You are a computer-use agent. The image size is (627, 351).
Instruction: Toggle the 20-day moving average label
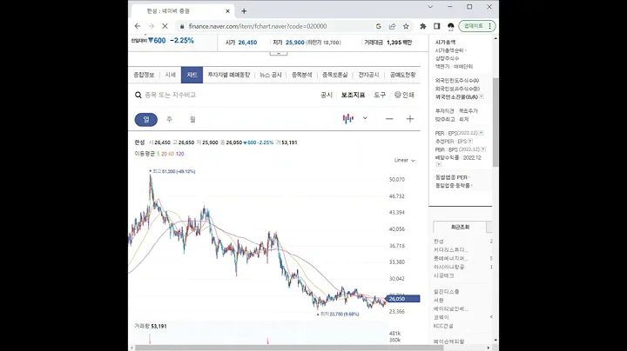pyautogui.click(x=164, y=154)
